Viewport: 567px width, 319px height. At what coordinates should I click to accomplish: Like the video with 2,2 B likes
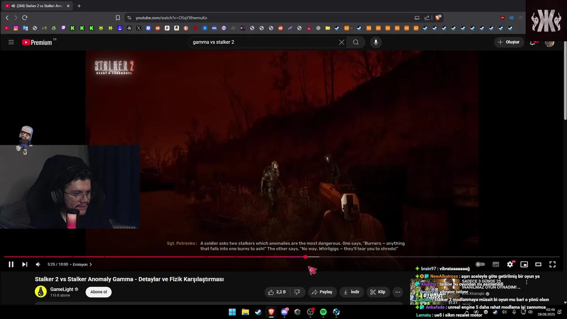[x=277, y=292]
